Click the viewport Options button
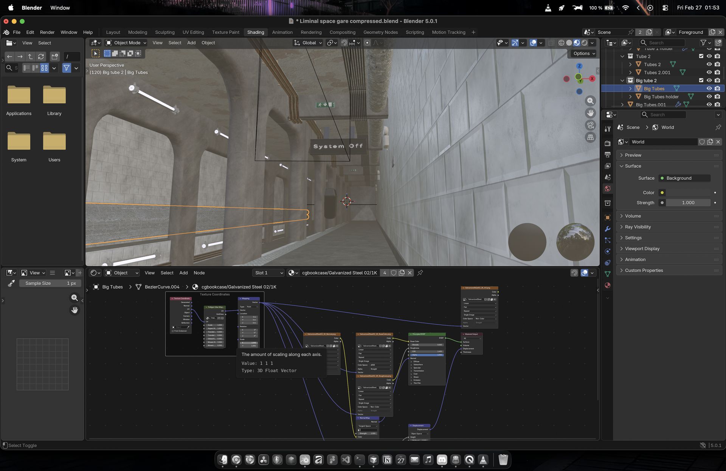 pos(584,54)
